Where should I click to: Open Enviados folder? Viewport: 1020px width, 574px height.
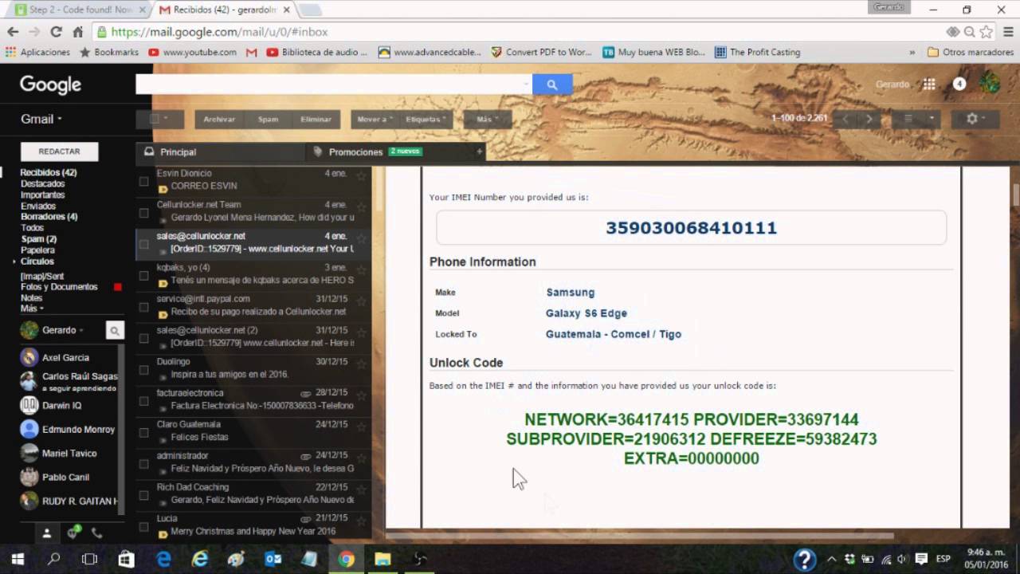(38, 206)
